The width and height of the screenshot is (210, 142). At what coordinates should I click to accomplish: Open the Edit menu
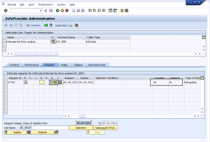(x=22, y=4)
